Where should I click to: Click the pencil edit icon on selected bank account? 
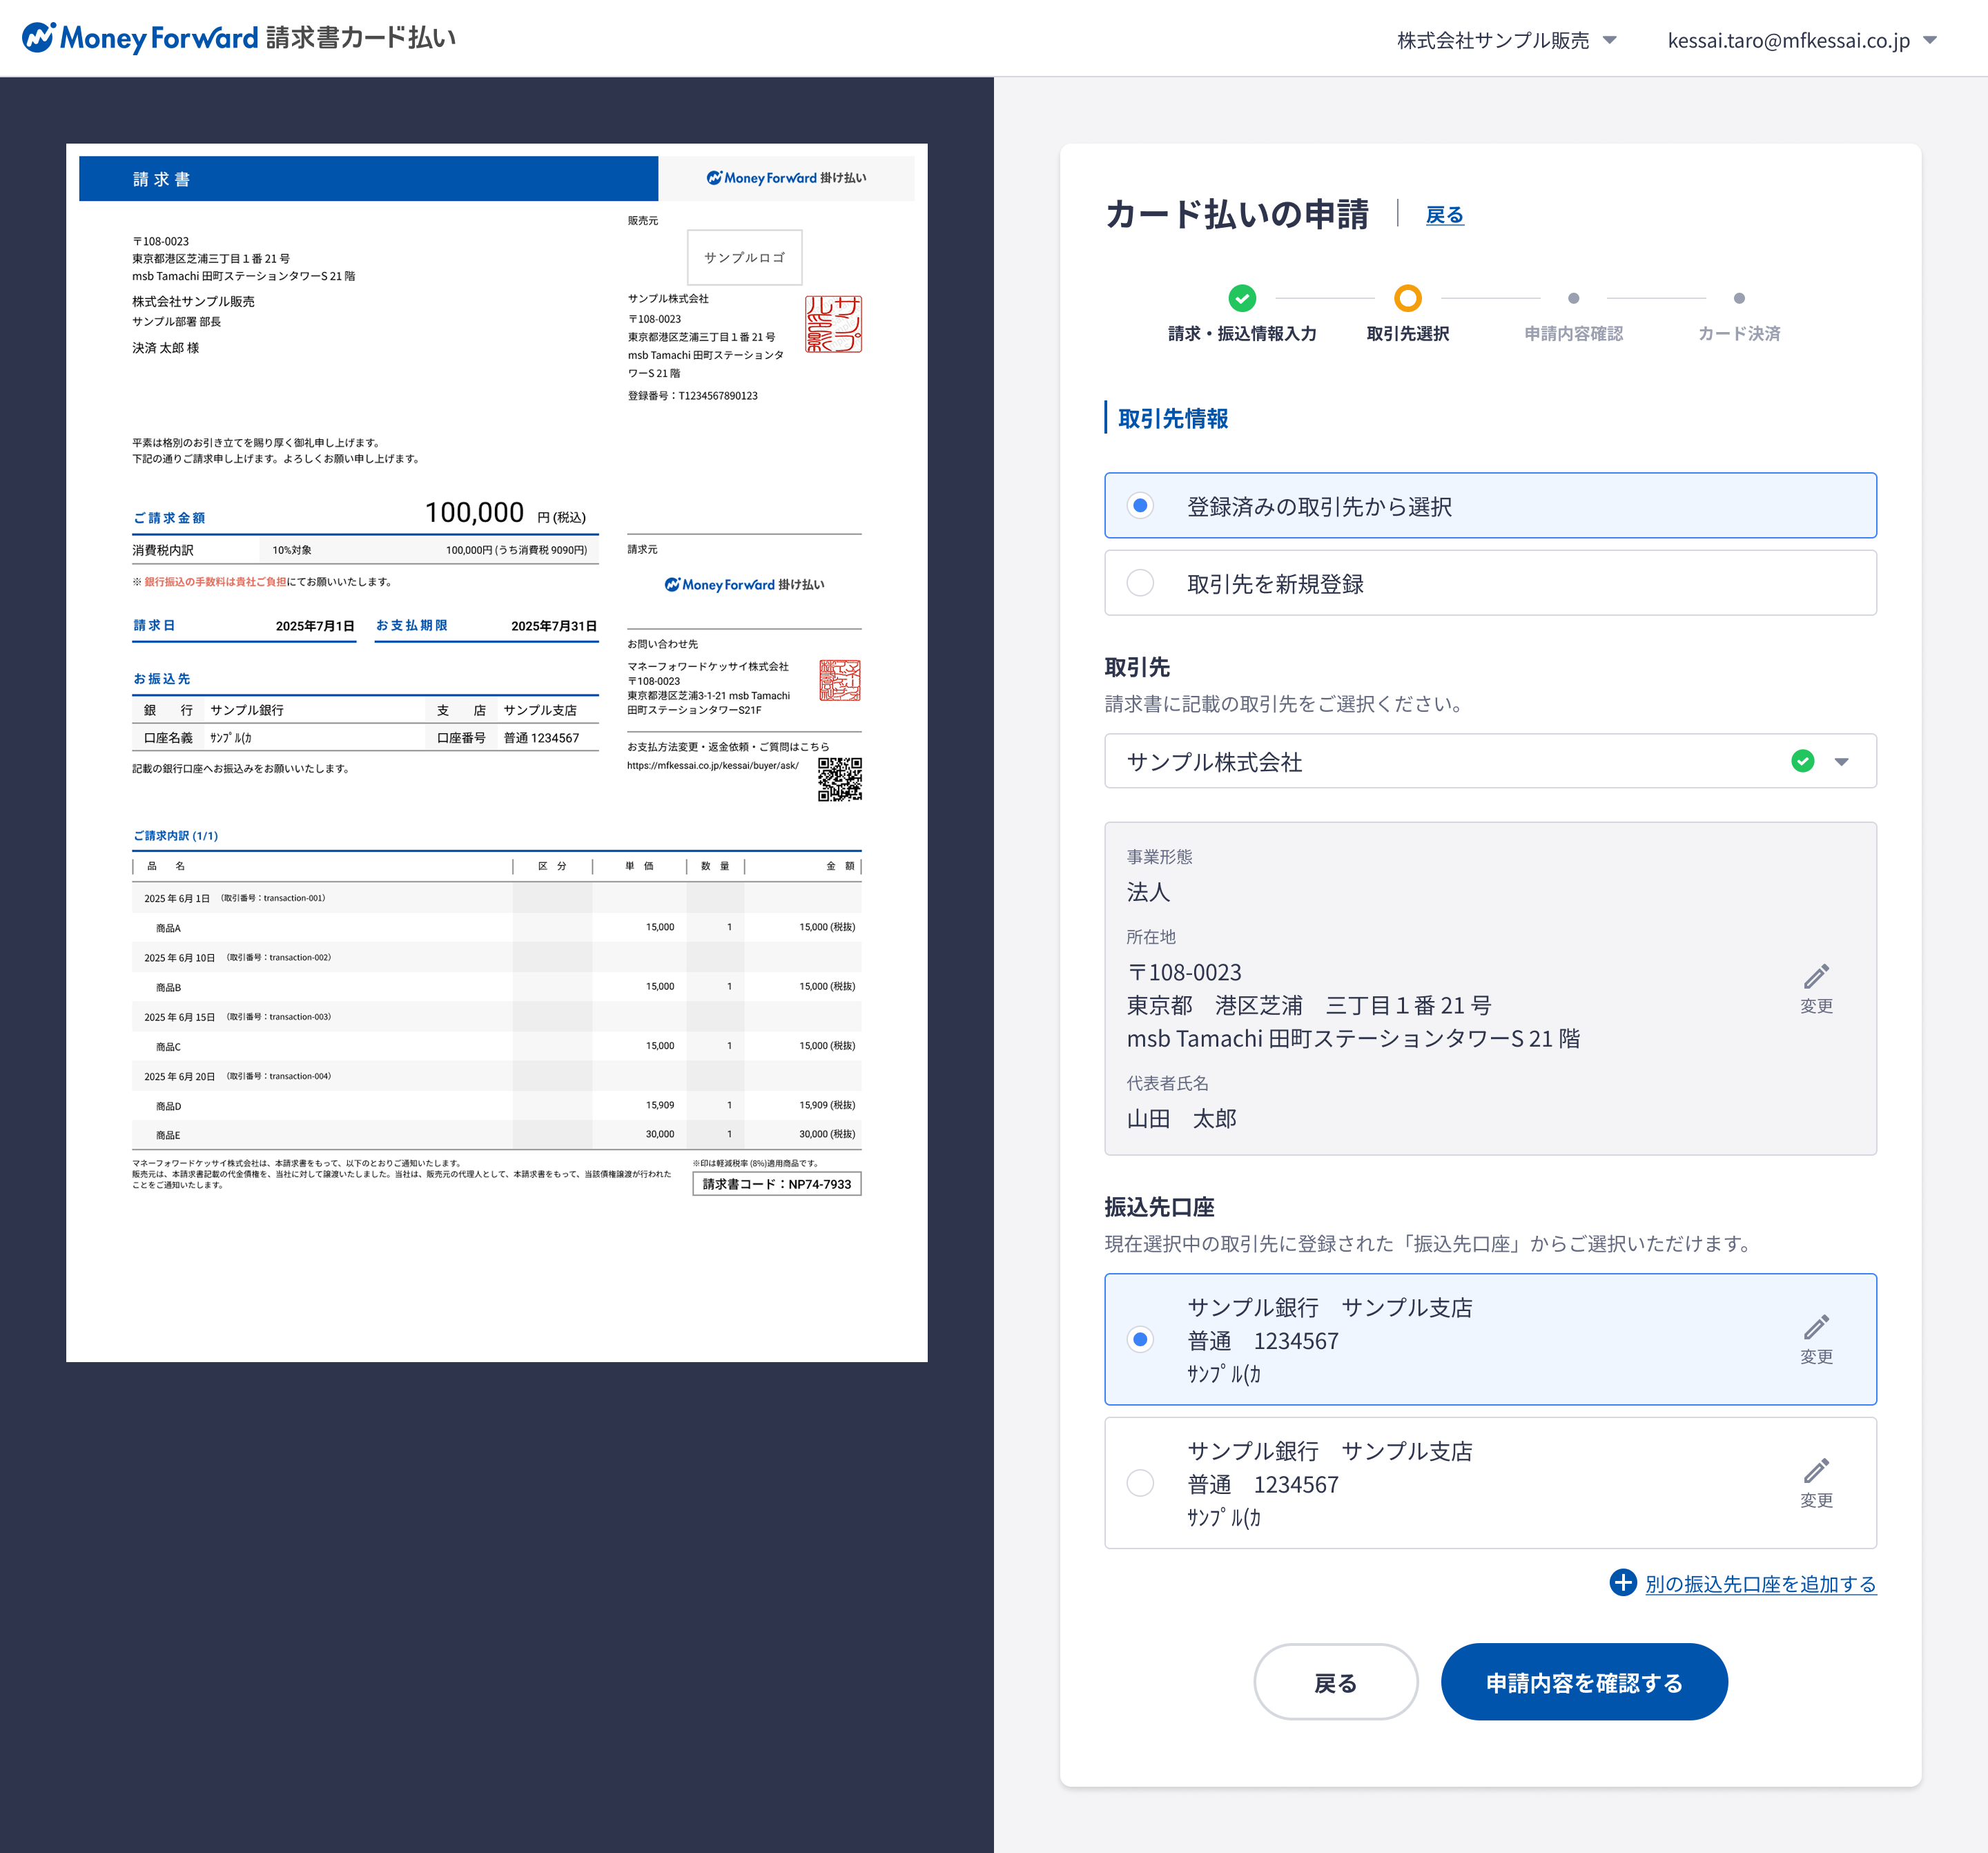click(1816, 1327)
